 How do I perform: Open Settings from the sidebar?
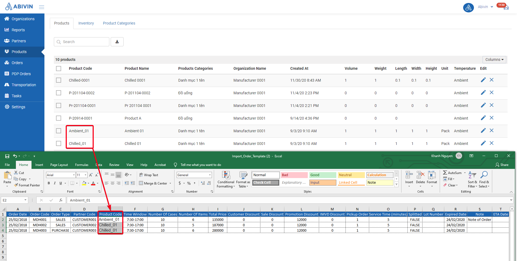(x=22, y=107)
